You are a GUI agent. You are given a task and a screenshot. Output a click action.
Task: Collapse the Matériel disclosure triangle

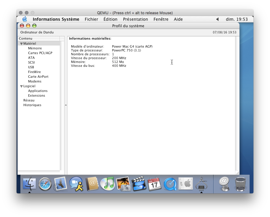pos(21,44)
